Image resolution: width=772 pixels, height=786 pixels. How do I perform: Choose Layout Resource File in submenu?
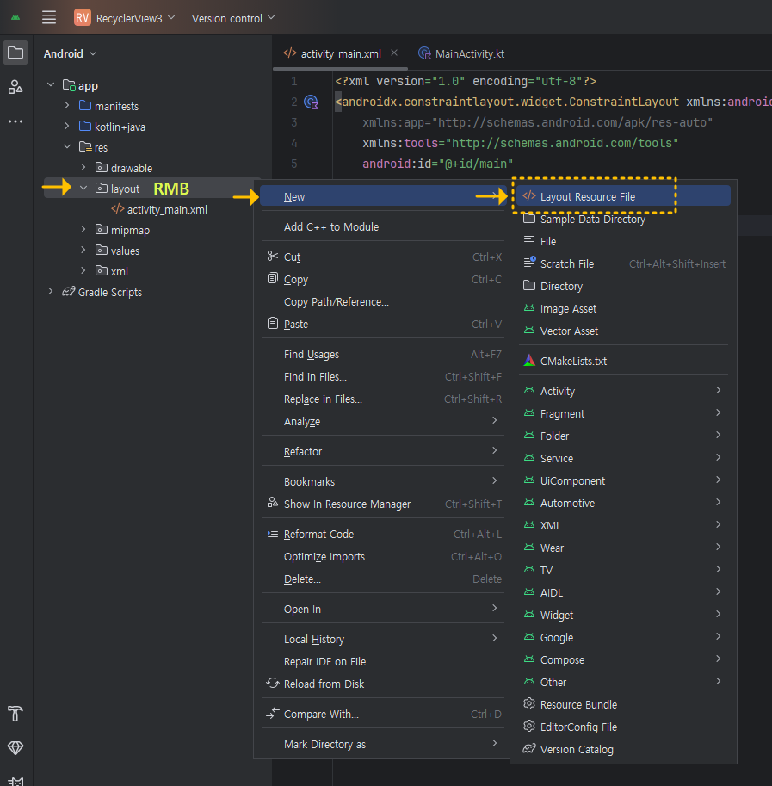coord(623,196)
